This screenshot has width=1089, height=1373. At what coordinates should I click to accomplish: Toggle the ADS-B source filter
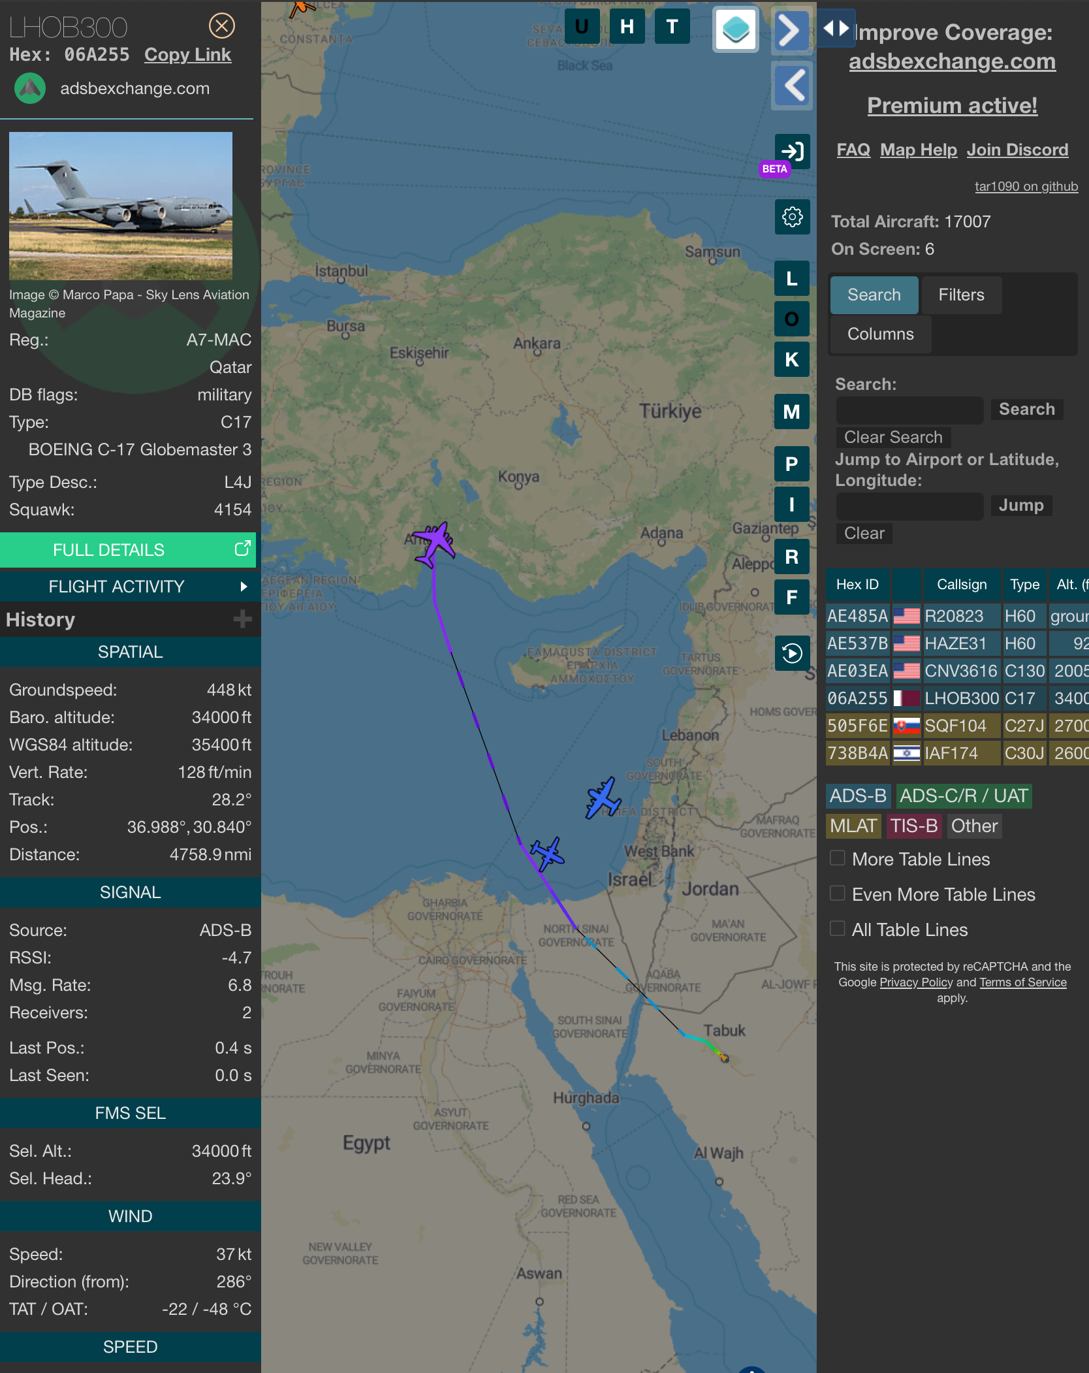(x=858, y=796)
